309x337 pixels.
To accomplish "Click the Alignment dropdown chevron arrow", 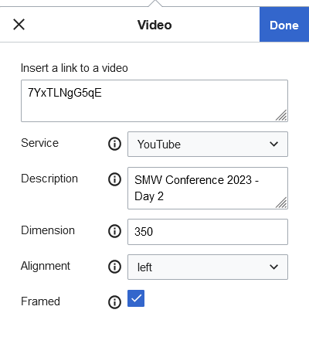I will (x=273, y=267).
